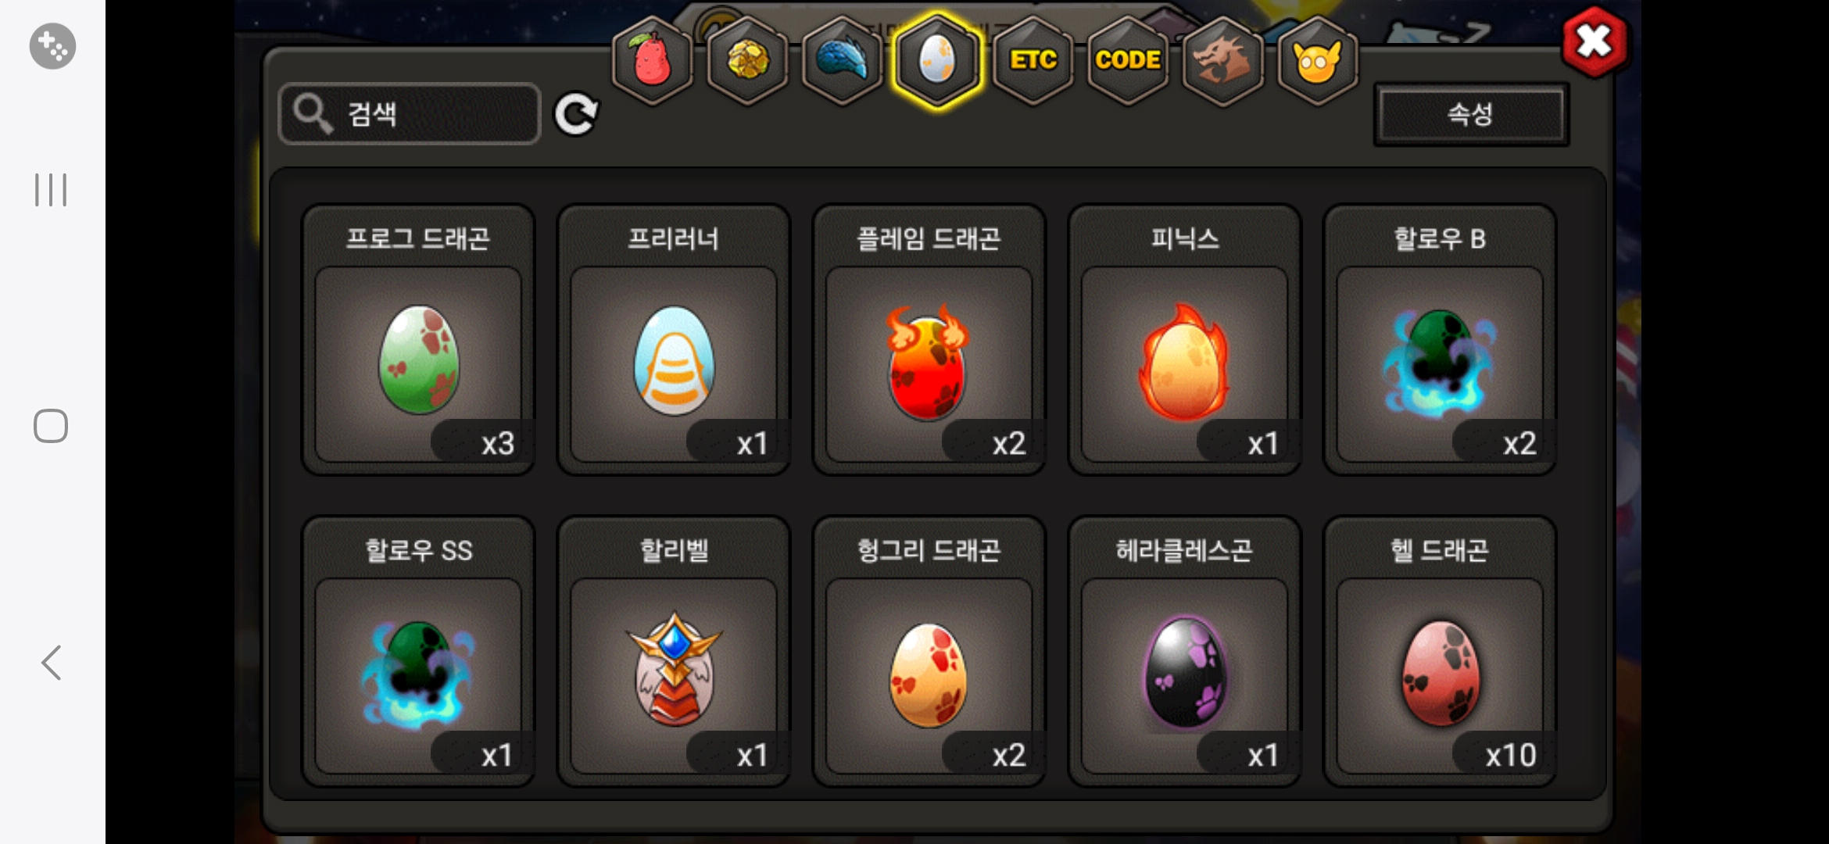Screen dimensions: 1829x844
Task: Open the brown dragon head tab
Action: point(1222,61)
